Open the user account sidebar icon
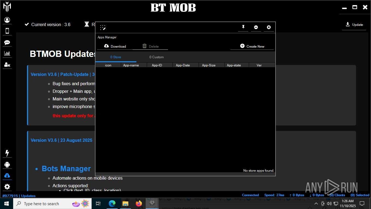Image resolution: width=371 pixels, height=209 pixels. tap(7, 20)
